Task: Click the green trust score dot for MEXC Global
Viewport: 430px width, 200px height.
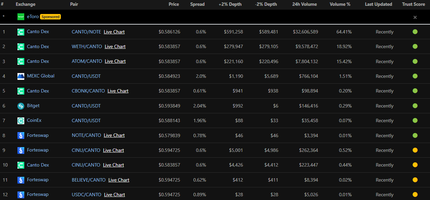Action: pos(415,76)
